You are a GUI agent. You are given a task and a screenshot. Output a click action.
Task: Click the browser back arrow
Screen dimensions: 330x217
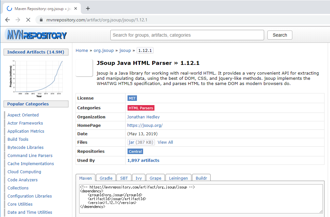[x=7, y=20]
